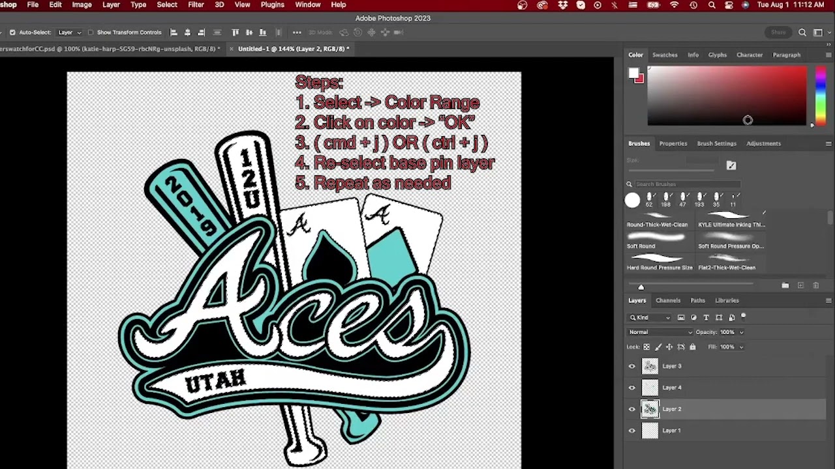Viewport: 835px width, 469px height.
Task: Open the Select menu
Action: [x=167, y=5]
